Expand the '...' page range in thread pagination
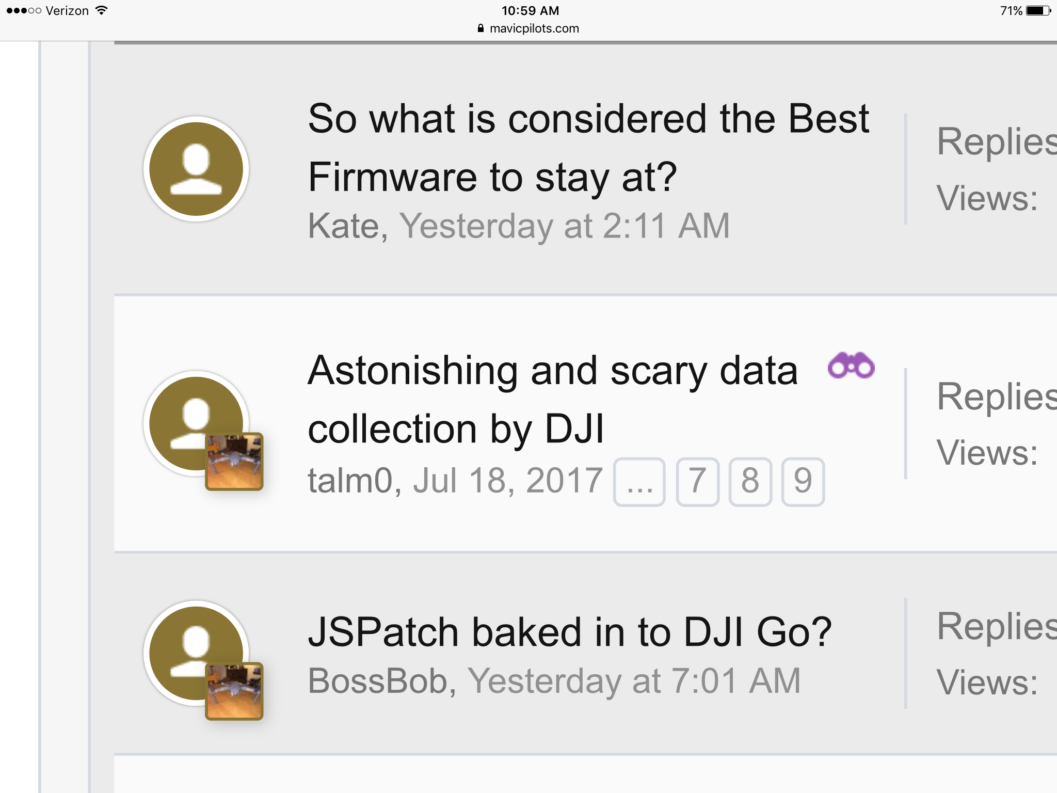Image resolution: width=1057 pixels, height=793 pixels. [x=639, y=482]
